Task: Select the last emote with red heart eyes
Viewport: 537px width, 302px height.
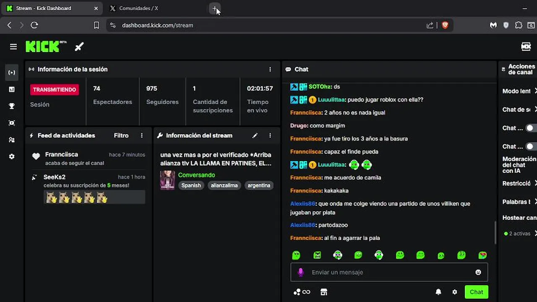Action: 482,255
